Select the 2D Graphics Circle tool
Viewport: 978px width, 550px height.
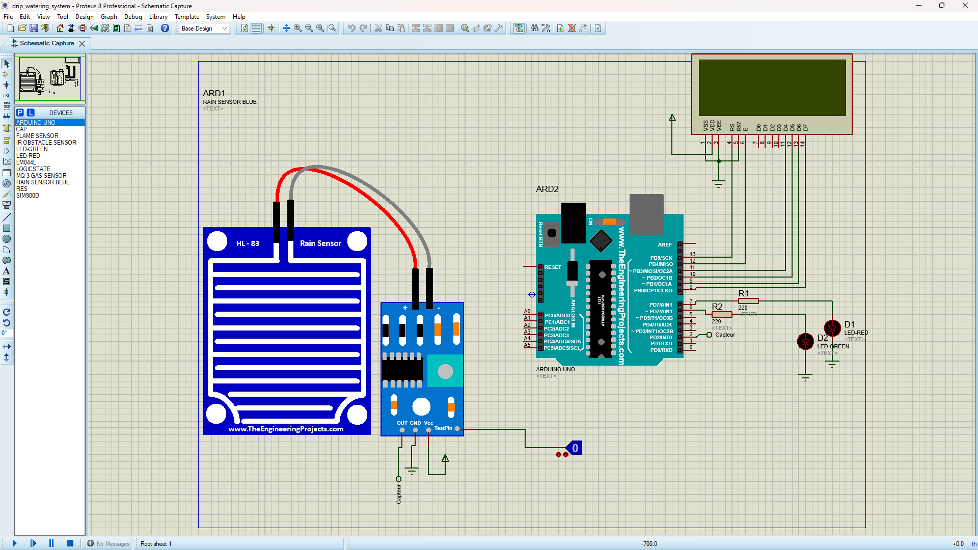[7, 239]
